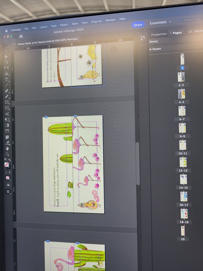
Task: Switch to the Properties tab
Action: point(159,34)
